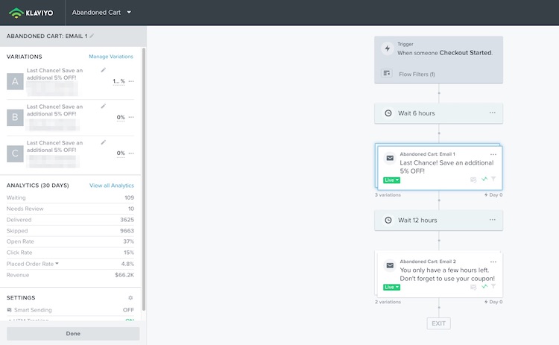Click '3 variations' label under Email 1
This screenshot has height=345, width=559.
388,195
